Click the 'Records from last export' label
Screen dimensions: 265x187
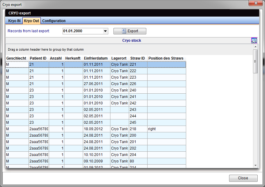coord(29,31)
